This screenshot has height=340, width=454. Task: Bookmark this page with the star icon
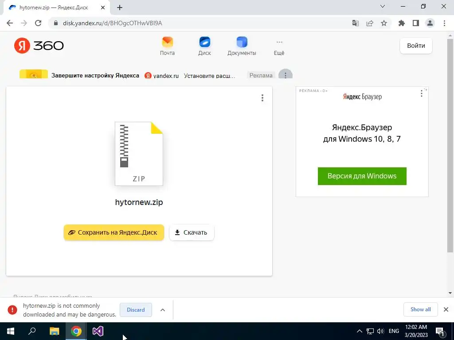[384, 23]
